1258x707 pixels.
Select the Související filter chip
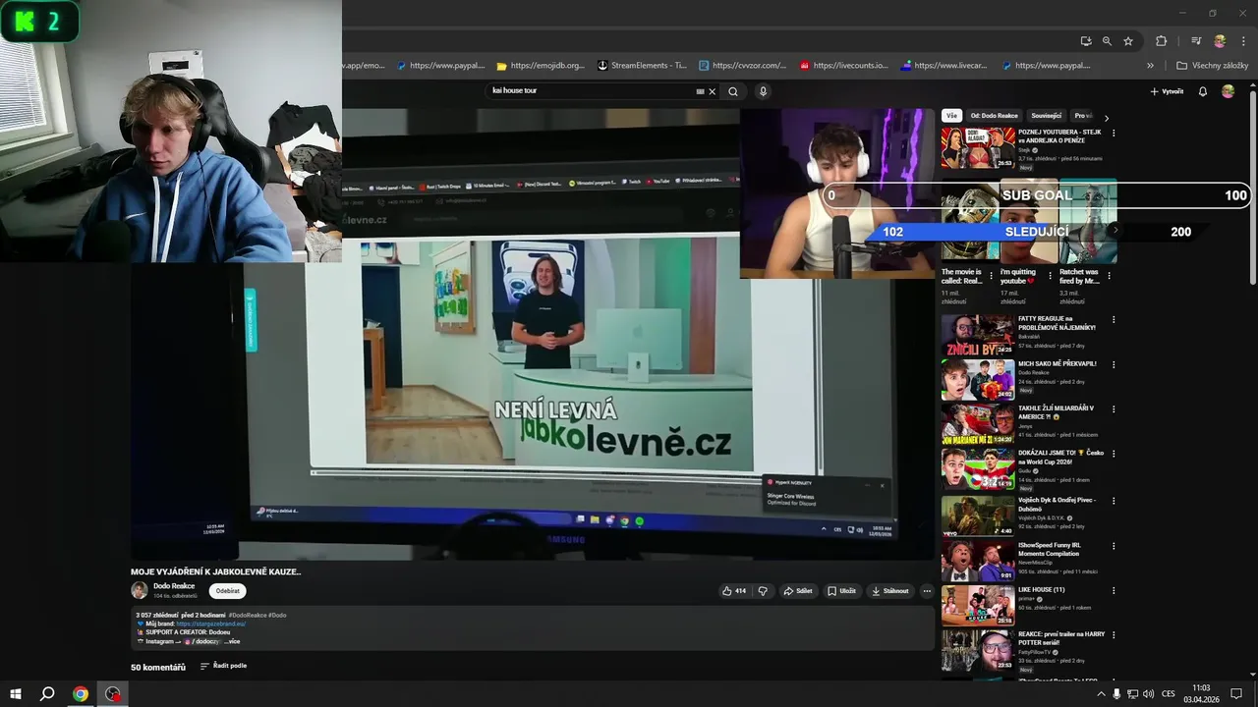point(1046,116)
